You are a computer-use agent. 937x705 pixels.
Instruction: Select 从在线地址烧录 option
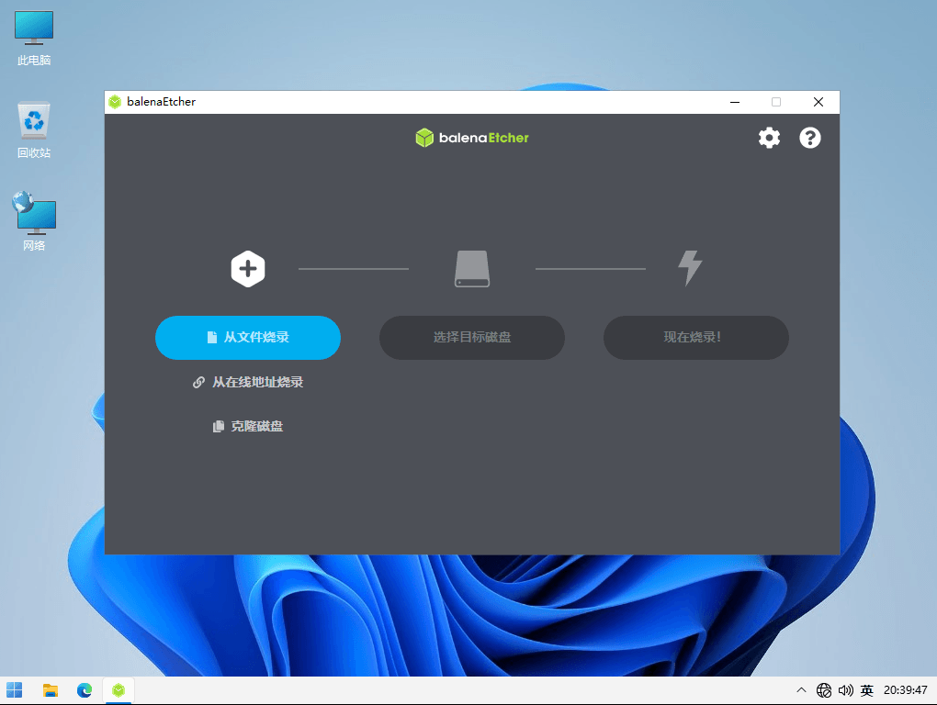tap(248, 382)
